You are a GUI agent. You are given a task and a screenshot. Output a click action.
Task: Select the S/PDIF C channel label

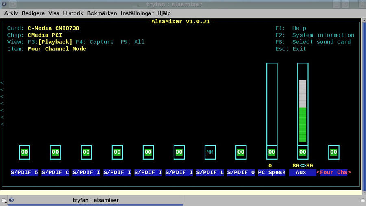point(55,173)
